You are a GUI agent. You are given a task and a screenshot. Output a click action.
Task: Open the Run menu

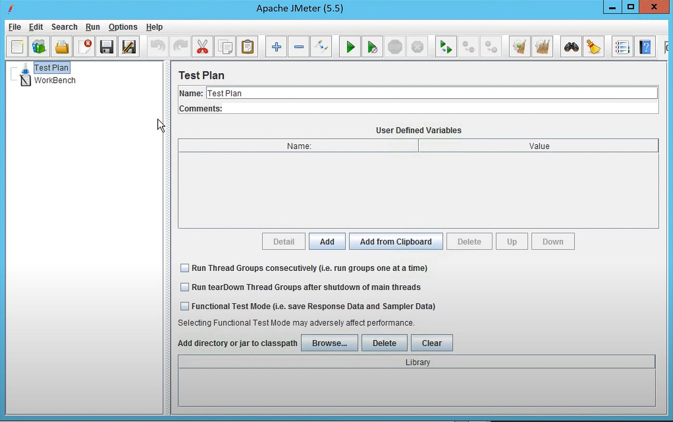[x=93, y=27]
